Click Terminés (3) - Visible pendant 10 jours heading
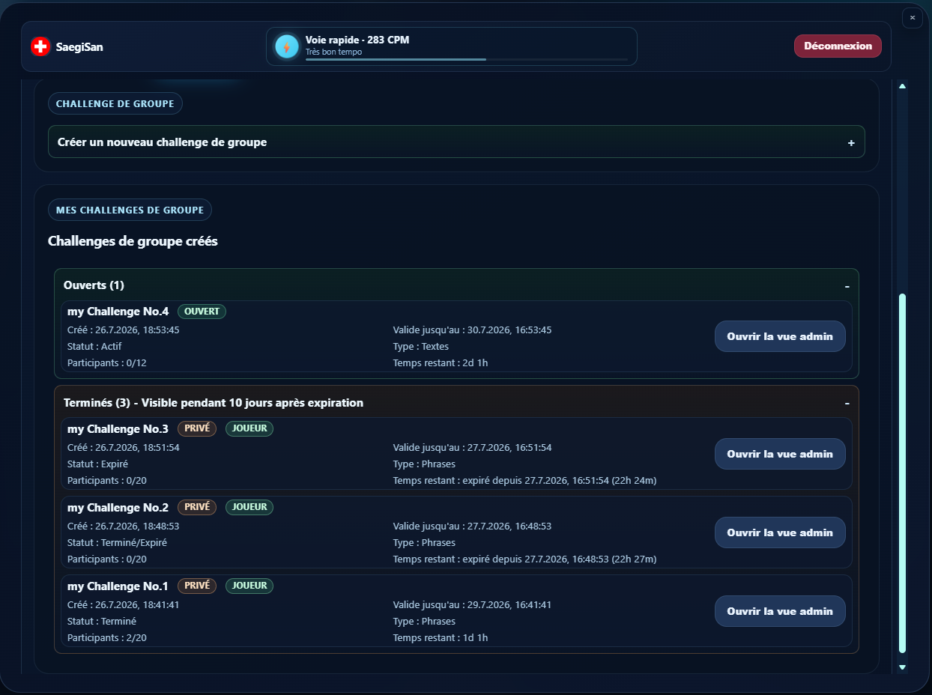 (x=214, y=403)
